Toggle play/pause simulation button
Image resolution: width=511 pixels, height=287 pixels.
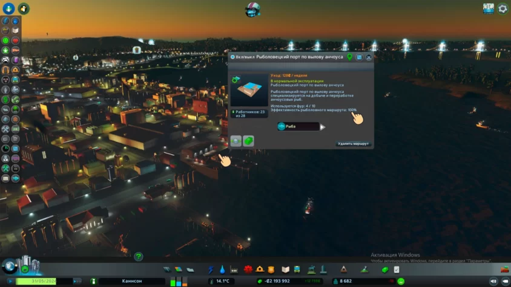pyautogui.click(x=10, y=281)
